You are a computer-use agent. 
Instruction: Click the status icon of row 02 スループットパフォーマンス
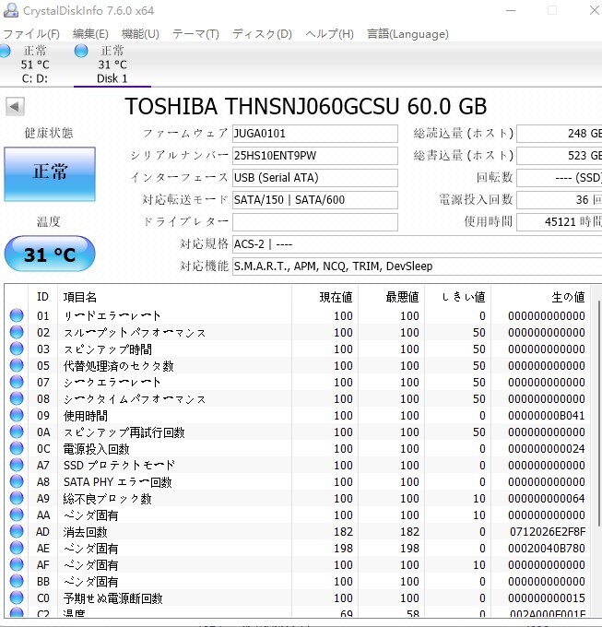[x=17, y=332]
